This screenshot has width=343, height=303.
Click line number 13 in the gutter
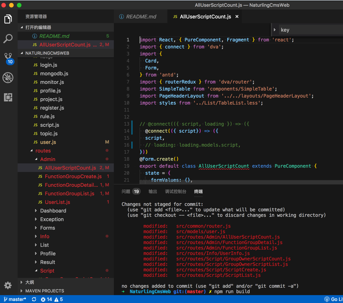[126, 124]
